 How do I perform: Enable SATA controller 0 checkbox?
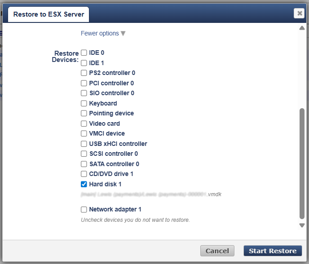click(x=84, y=164)
